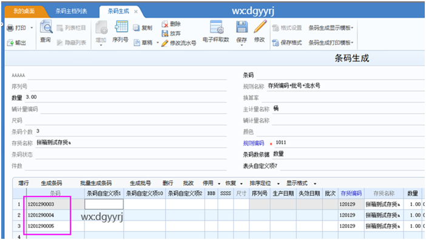Click the 条码 column header
Viewport: 426px width, 240px height.
point(55,193)
